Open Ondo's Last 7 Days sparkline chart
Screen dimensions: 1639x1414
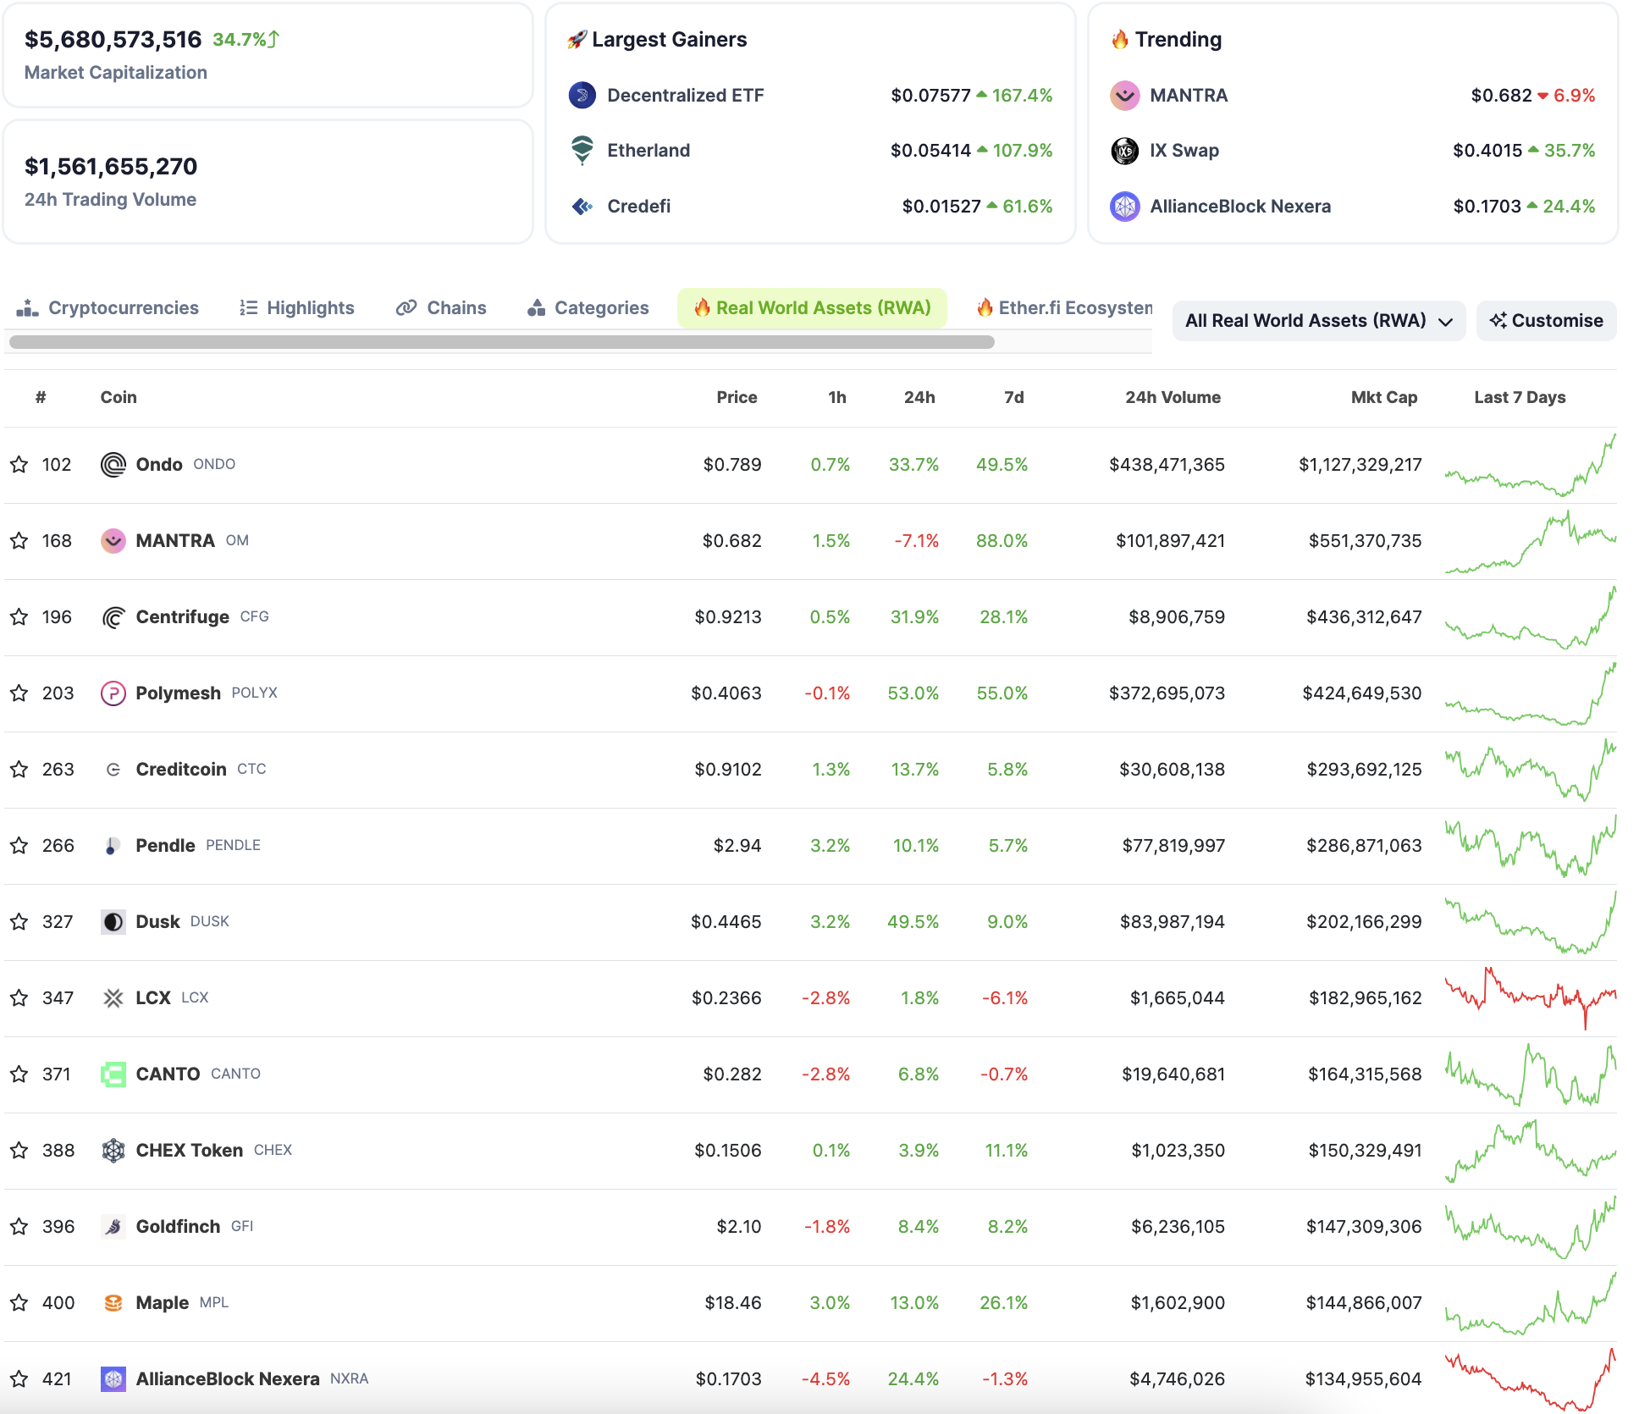pos(1531,465)
